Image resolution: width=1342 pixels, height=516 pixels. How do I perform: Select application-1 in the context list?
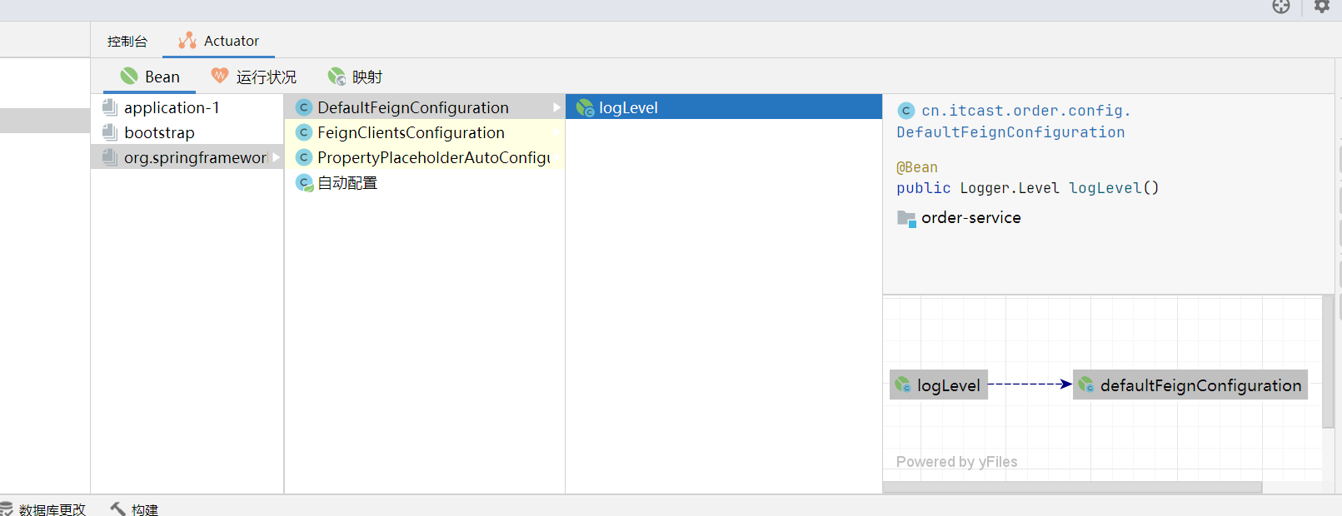point(172,107)
